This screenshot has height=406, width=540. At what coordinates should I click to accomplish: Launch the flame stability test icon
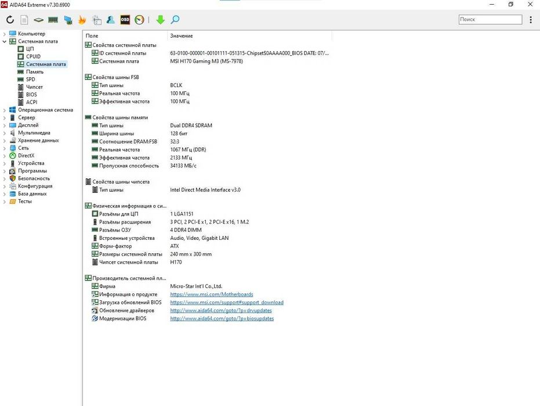tap(82, 20)
